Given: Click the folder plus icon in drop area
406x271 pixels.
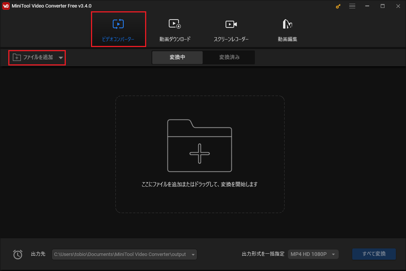Looking at the screenshot, I should pos(200,146).
